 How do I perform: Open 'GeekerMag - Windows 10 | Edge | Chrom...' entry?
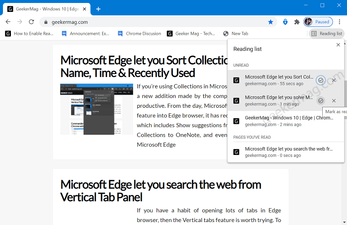(x=286, y=121)
